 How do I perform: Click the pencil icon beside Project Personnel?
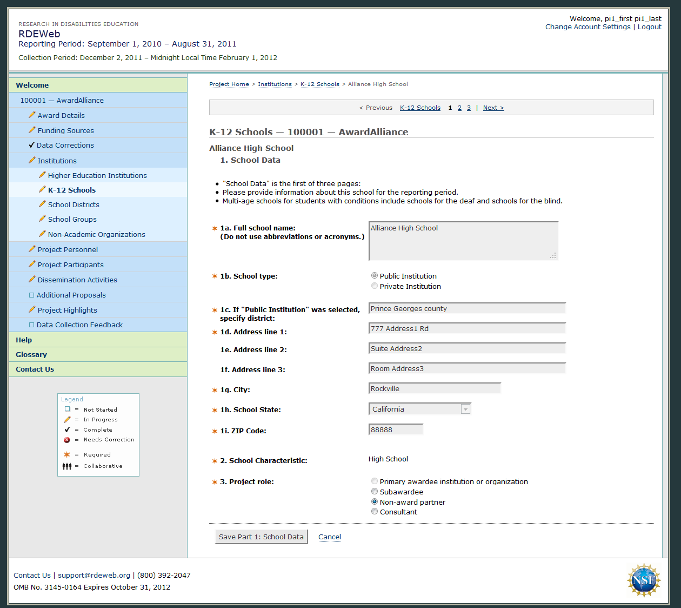[32, 249]
